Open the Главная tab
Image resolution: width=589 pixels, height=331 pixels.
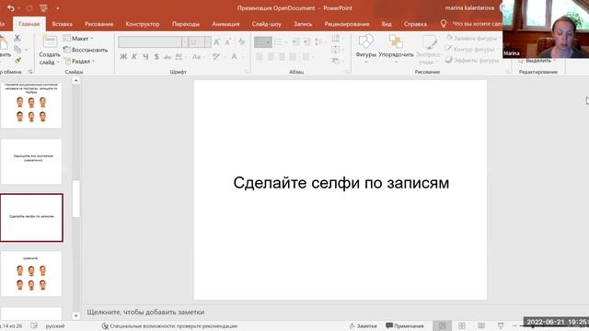[x=29, y=24]
